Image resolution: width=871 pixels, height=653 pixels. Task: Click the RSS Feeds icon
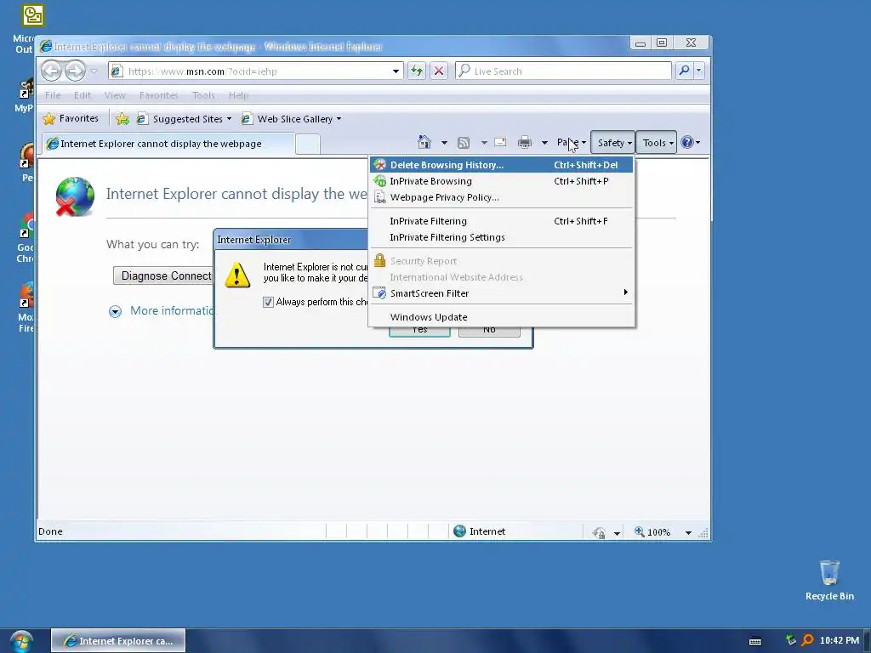coord(464,143)
